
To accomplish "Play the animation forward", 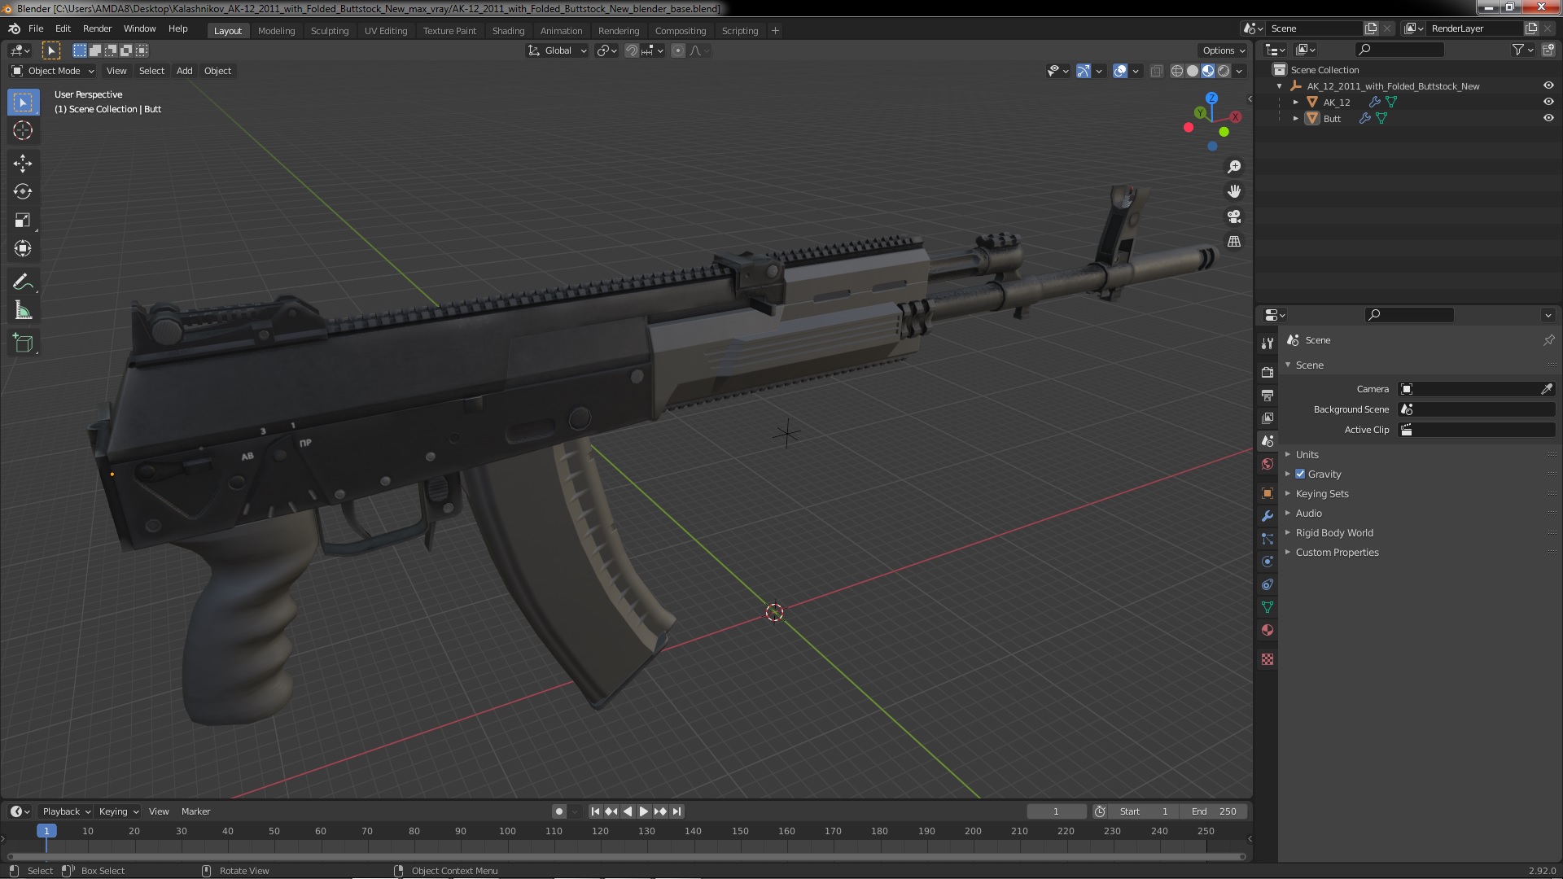I will (x=643, y=811).
